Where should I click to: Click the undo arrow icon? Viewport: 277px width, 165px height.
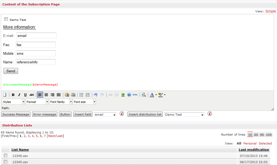pyautogui.click(x=95, y=95)
